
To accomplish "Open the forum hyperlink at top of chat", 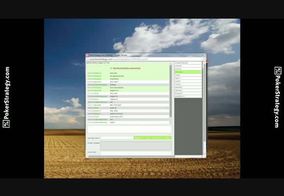I will coord(127,68).
